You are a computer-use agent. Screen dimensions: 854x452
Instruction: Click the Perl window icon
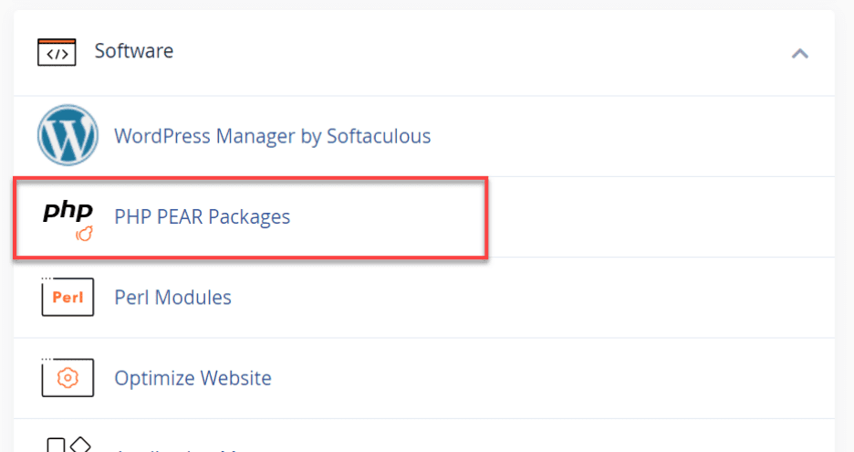68,298
